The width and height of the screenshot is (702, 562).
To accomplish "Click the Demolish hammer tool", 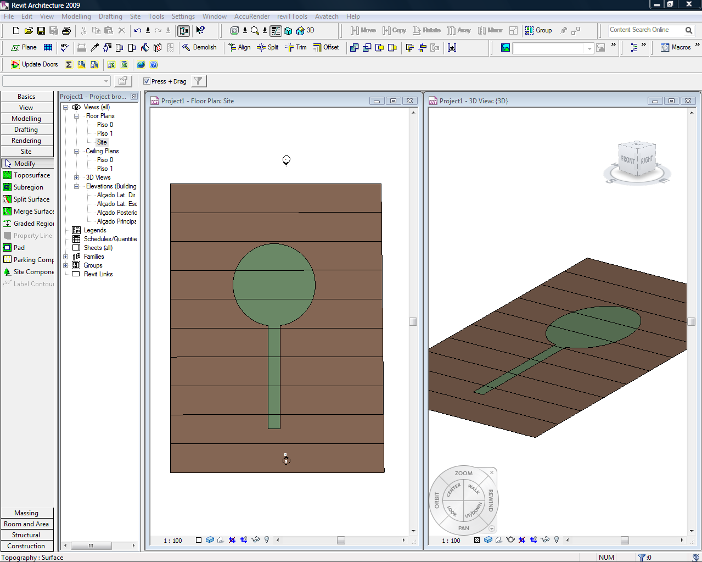I will point(199,47).
